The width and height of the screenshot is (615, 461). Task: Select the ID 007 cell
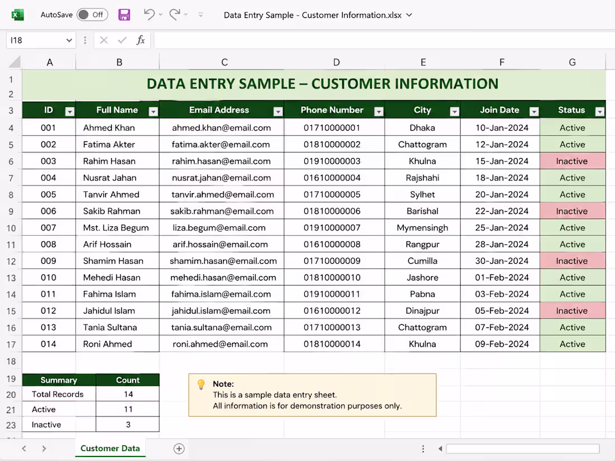tap(49, 228)
